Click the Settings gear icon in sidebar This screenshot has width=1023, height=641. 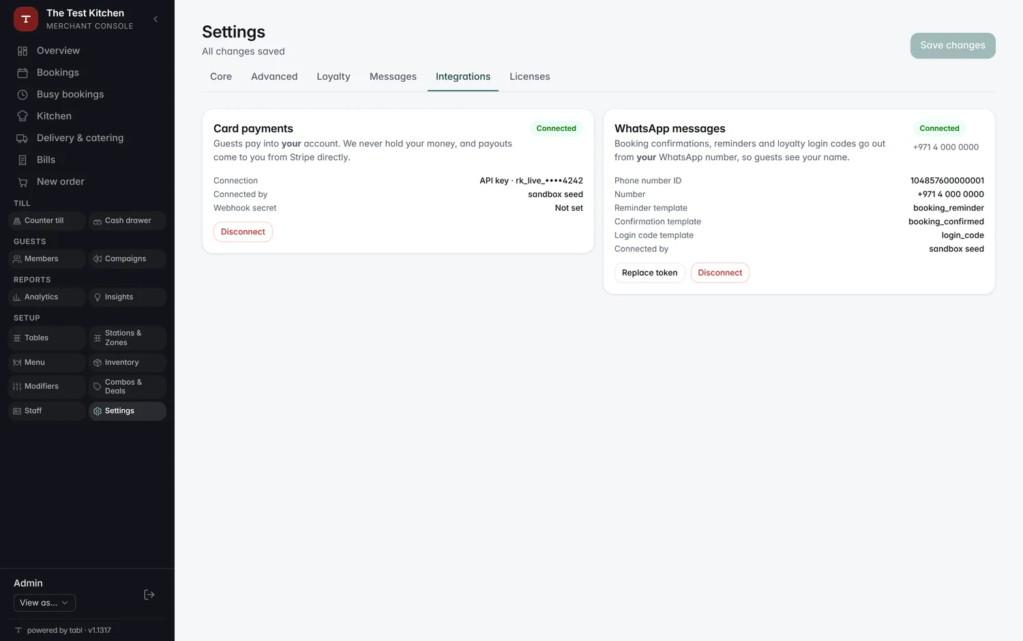[x=98, y=411]
